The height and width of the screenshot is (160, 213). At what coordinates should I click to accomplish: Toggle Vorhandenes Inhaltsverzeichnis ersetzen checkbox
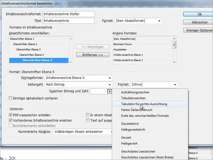tap(10, 120)
